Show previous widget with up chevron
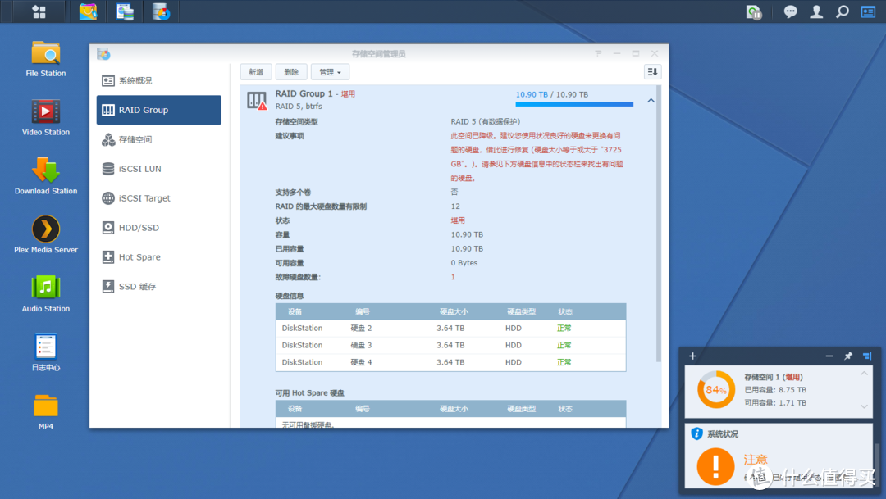 point(864,374)
